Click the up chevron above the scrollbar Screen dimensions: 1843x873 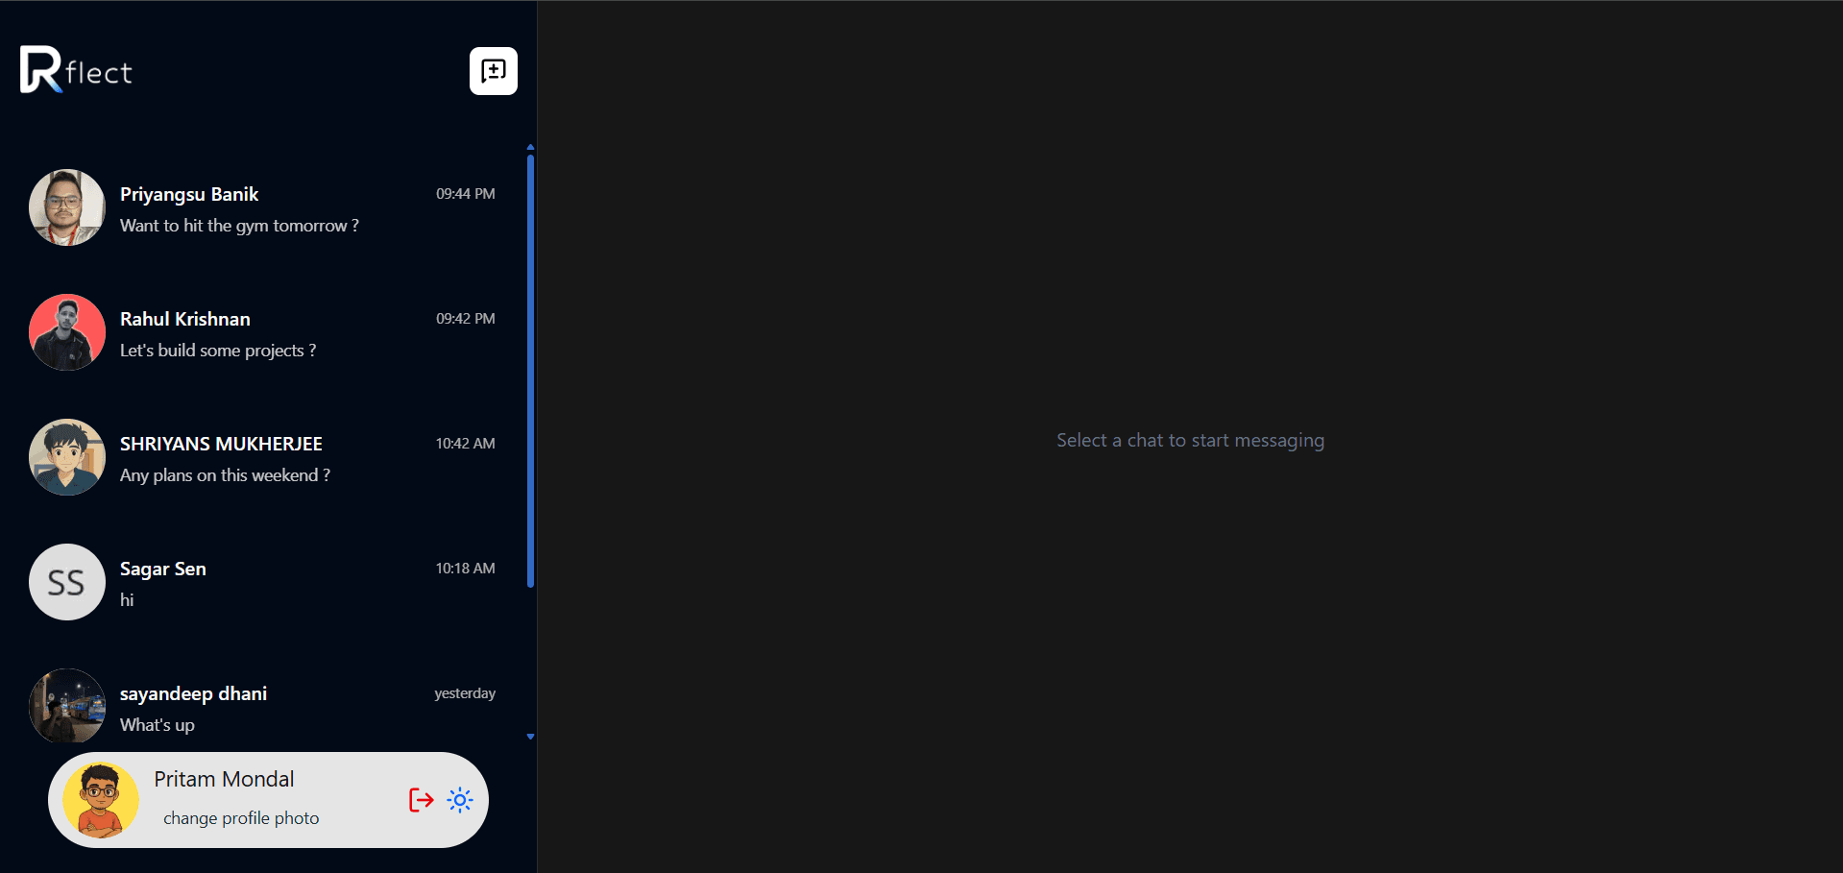click(x=530, y=146)
